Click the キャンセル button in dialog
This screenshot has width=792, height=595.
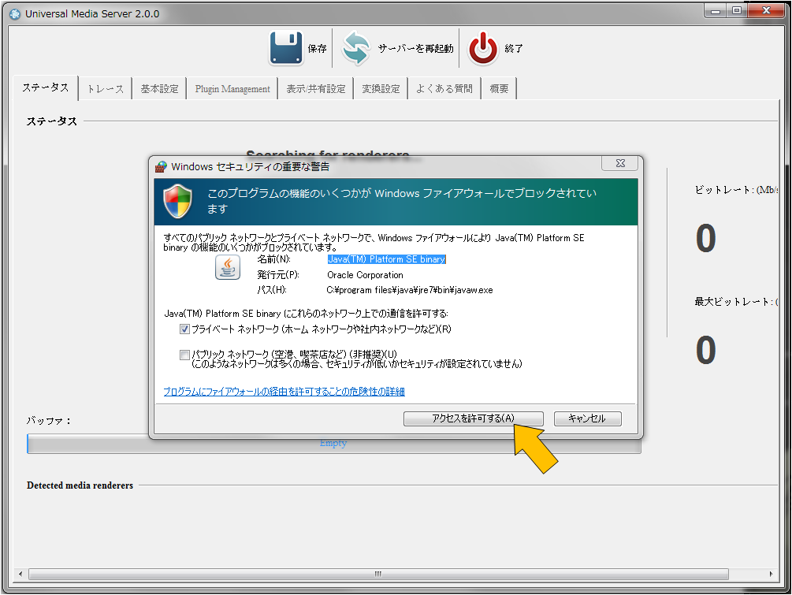[587, 418]
